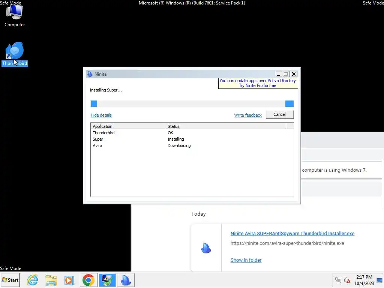Click the Status column header
The image size is (384, 288).
pyautogui.click(x=225, y=126)
